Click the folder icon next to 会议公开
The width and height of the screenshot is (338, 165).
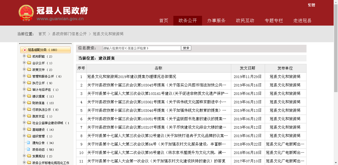[x=29, y=63]
